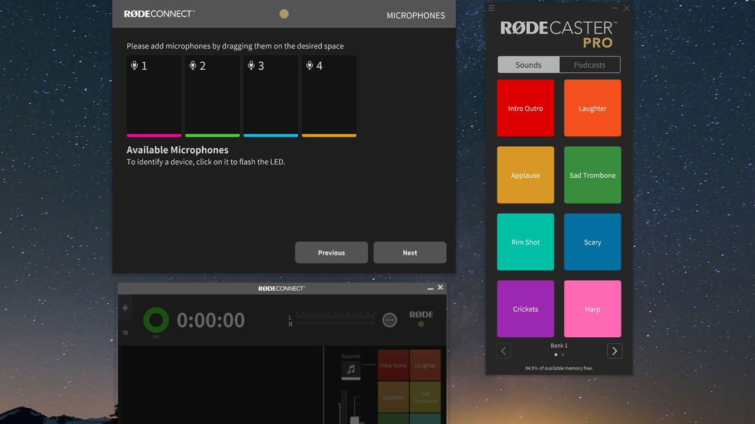755x424 pixels.
Task: Click the gold dot in setup header
Action: tap(284, 13)
